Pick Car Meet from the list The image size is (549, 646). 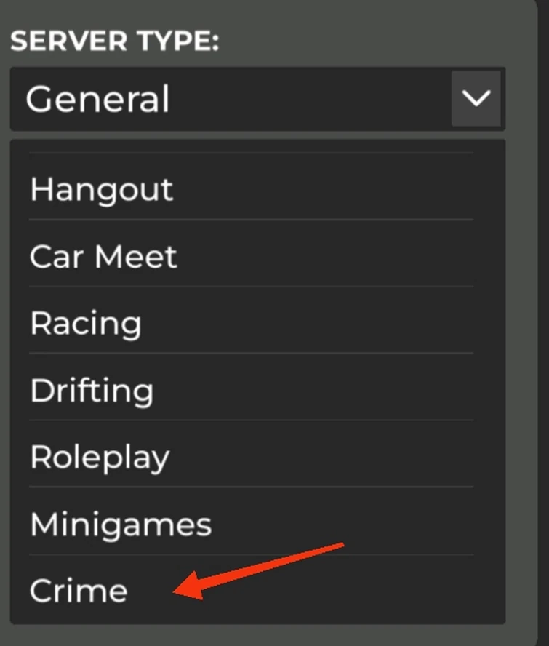point(103,256)
